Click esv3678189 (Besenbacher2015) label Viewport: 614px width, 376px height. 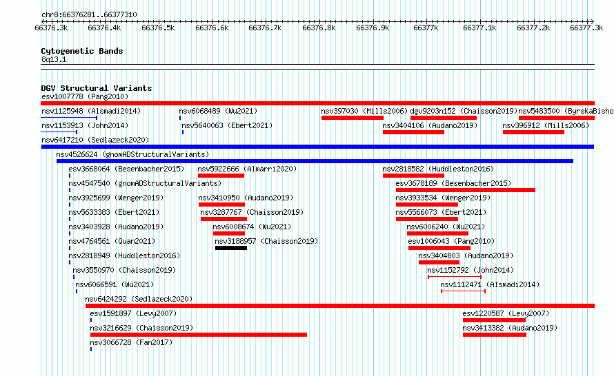tap(453, 183)
